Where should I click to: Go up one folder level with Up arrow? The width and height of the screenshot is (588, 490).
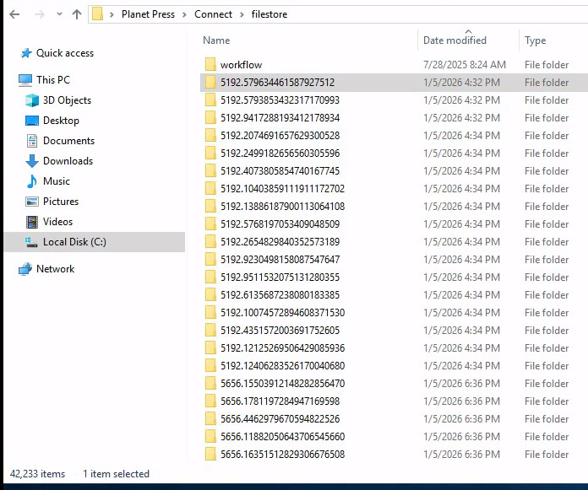point(77,14)
